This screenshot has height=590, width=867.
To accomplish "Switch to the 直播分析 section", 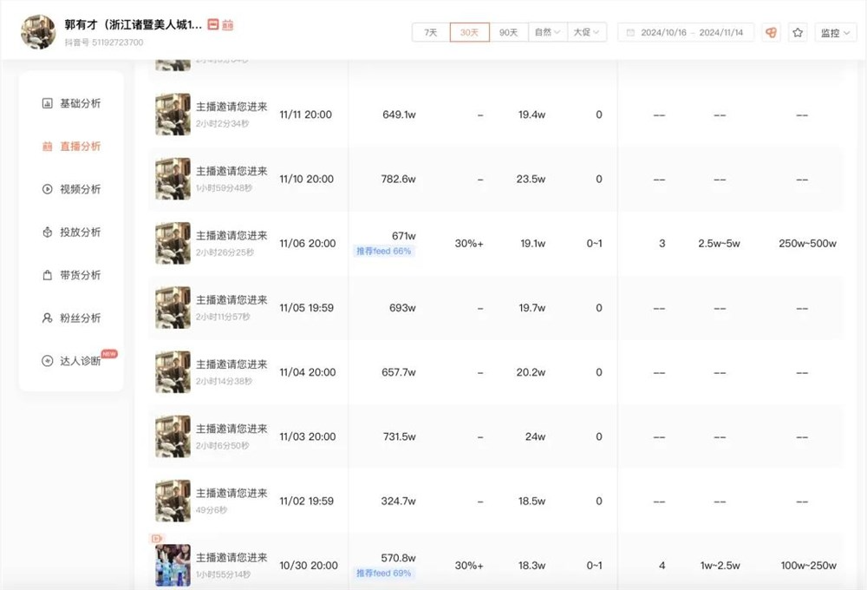I will [78, 145].
